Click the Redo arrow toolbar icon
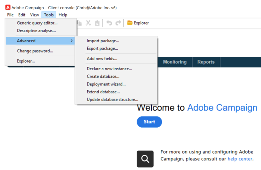 [x=118, y=23]
